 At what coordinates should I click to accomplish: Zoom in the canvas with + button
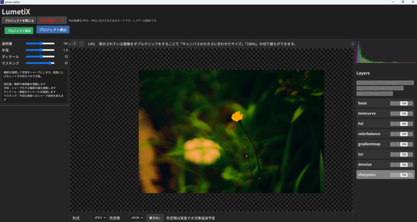[75, 44]
